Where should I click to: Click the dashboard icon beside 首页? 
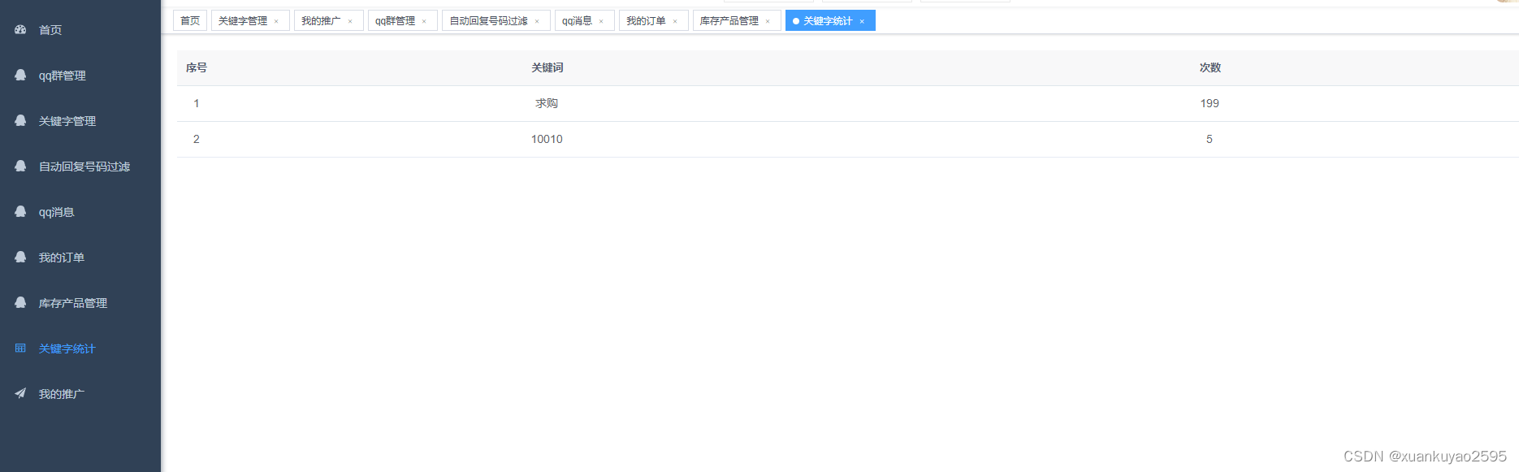(x=20, y=29)
